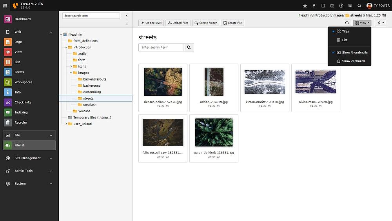Viewport: 392px width, 221px height.
Task: Click the top bar search magnifier
Action: coord(359,5)
